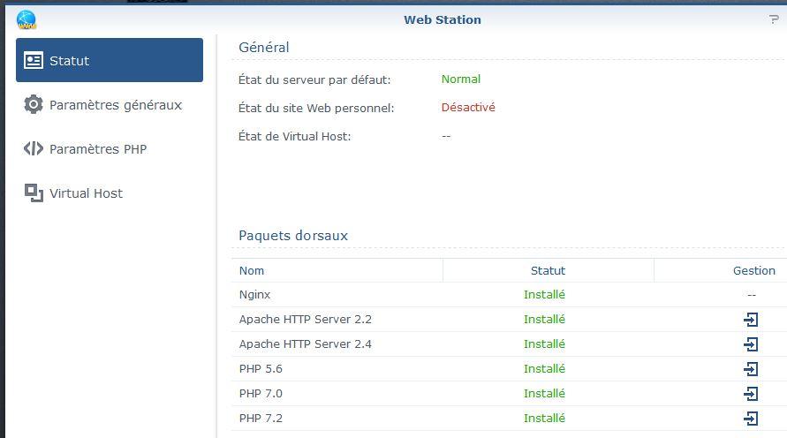Select the Statut tab
This screenshot has height=438, width=787.
click(110, 60)
